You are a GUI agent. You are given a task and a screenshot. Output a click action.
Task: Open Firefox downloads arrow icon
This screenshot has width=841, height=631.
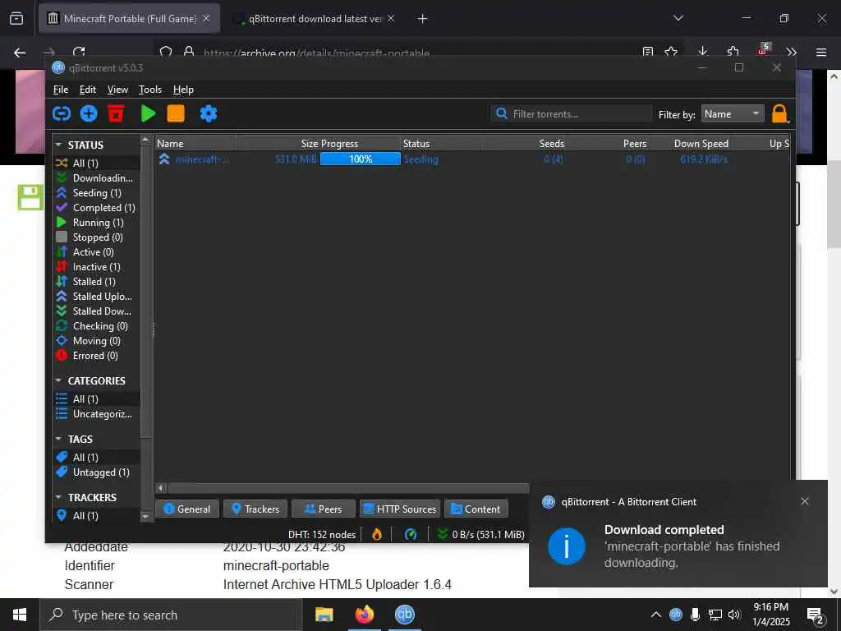point(703,52)
